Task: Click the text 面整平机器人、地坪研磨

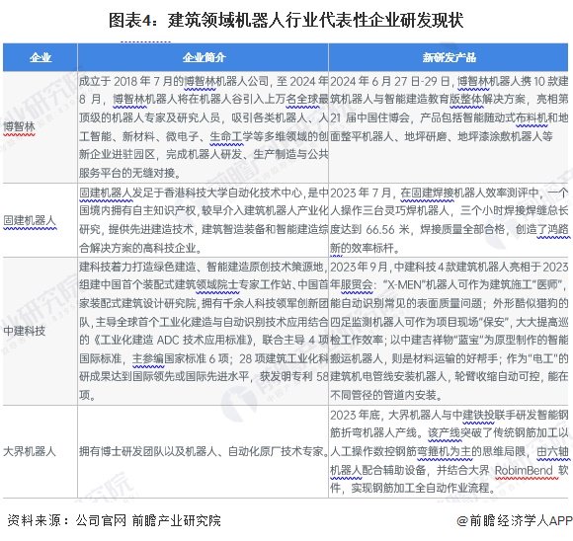Action: (x=388, y=136)
